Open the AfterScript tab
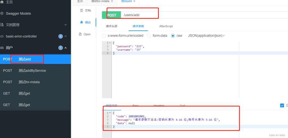 166,26
